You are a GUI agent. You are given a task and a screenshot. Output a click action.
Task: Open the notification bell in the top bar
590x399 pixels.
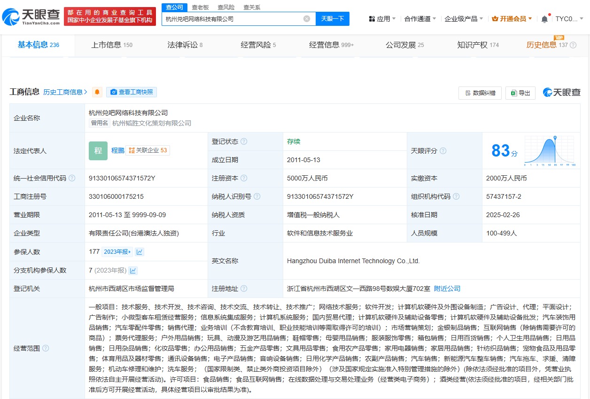click(x=544, y=18)
